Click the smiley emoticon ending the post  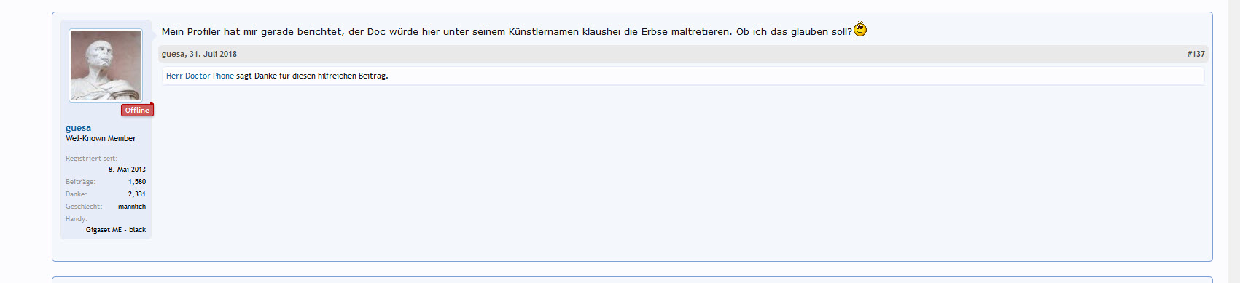[860, 29]
